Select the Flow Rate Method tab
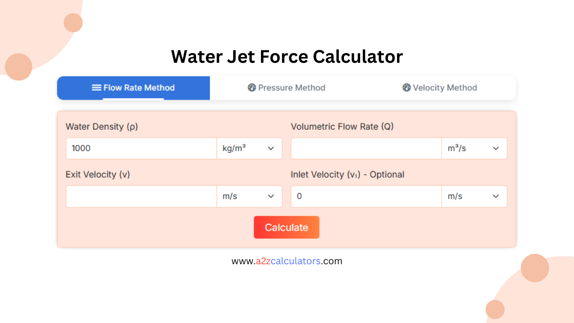The image size is (574, 323). 133,87
